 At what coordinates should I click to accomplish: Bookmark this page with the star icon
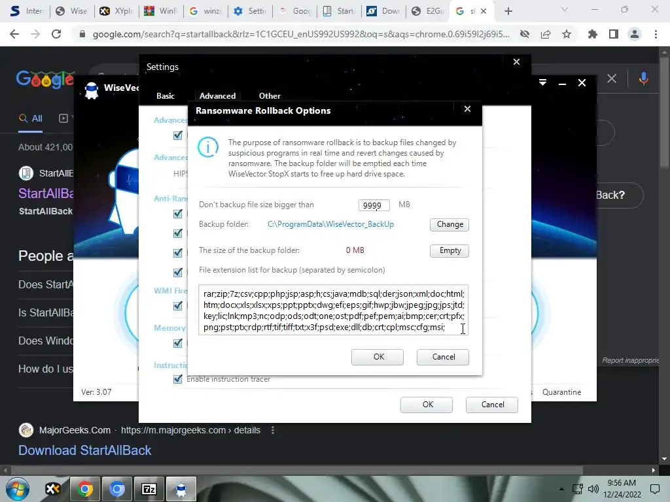tap(567, 34)
